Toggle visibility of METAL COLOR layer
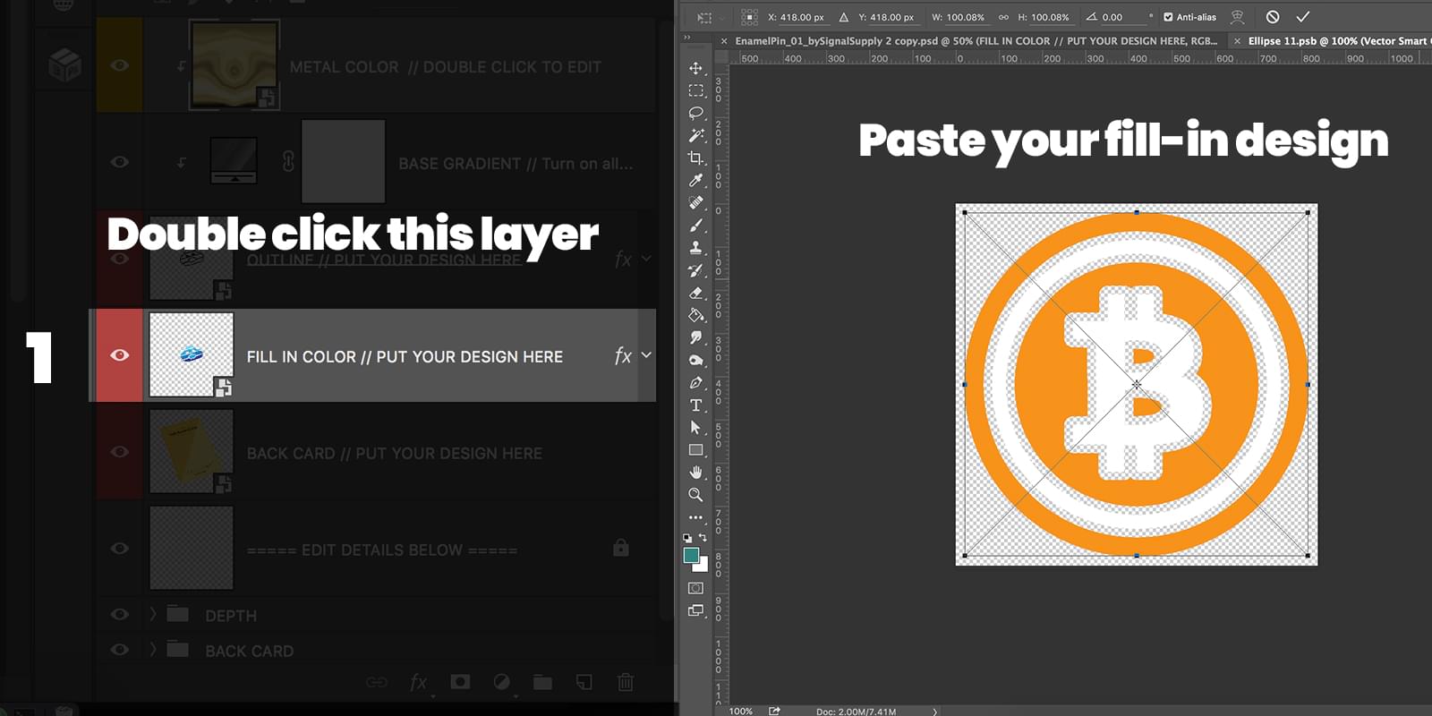Image resolution: width=1432 pixels, height=716 pixels. (x=119, y=65)
